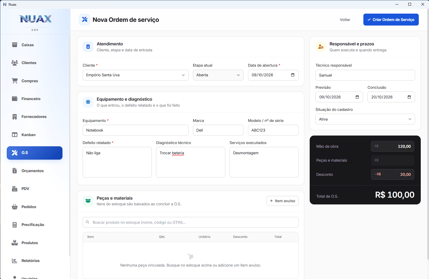Screen dimensions: 429x279
Task: Click the Nova Ordem de serviço header icon
Action: [85, 20]
